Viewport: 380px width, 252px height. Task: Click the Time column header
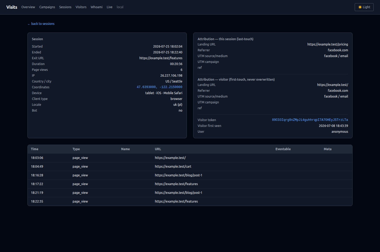35,149
